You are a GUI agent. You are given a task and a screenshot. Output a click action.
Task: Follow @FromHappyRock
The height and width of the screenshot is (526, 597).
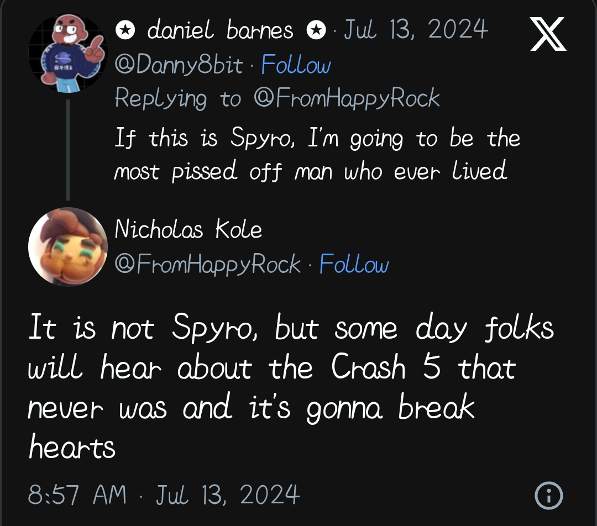354,264
